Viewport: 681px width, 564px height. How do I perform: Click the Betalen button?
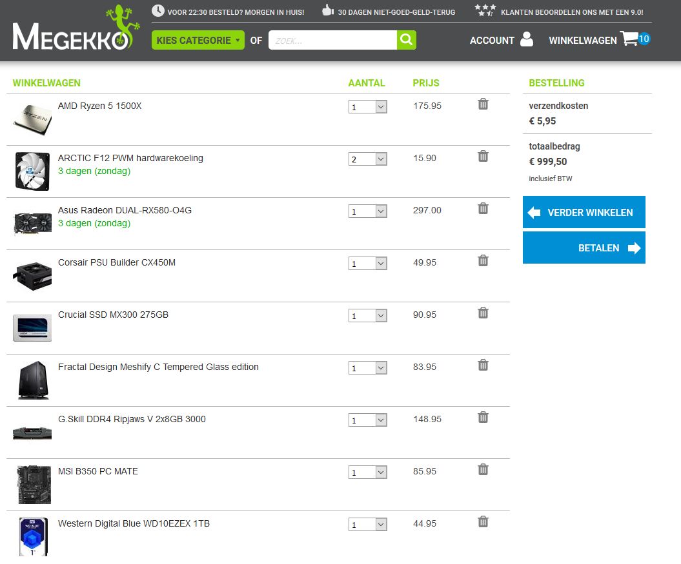coord(584,248)
